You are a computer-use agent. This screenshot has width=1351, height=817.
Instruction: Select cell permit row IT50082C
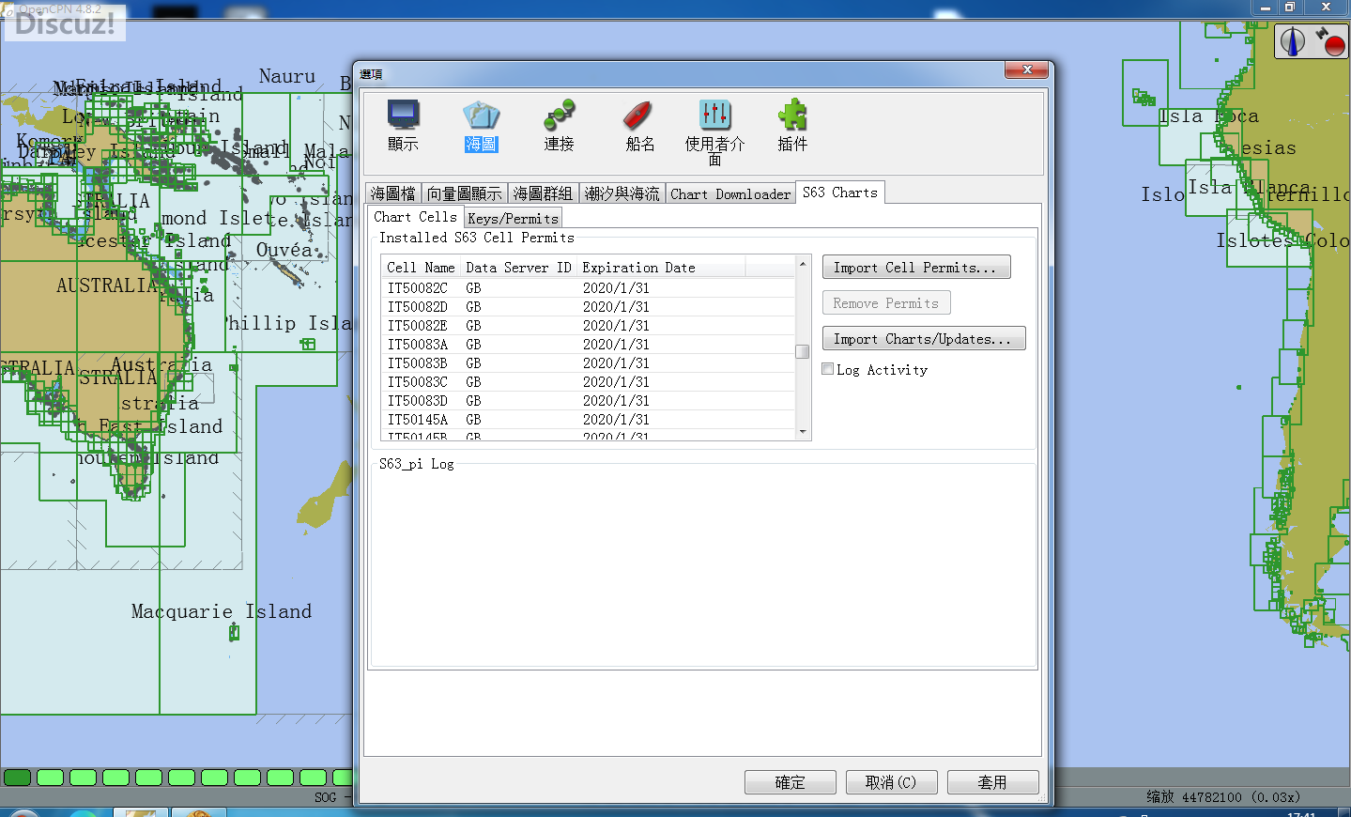589,288
